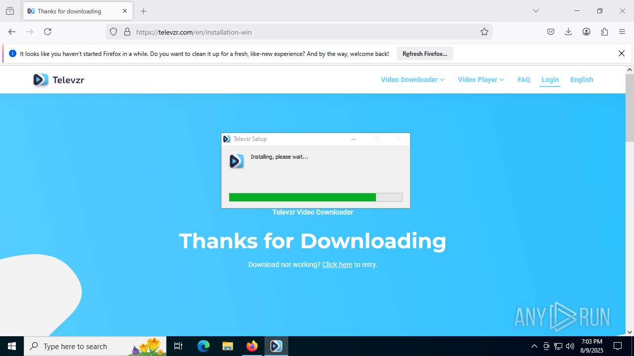
Task: Reload the current page
Action: coord(48,32)
